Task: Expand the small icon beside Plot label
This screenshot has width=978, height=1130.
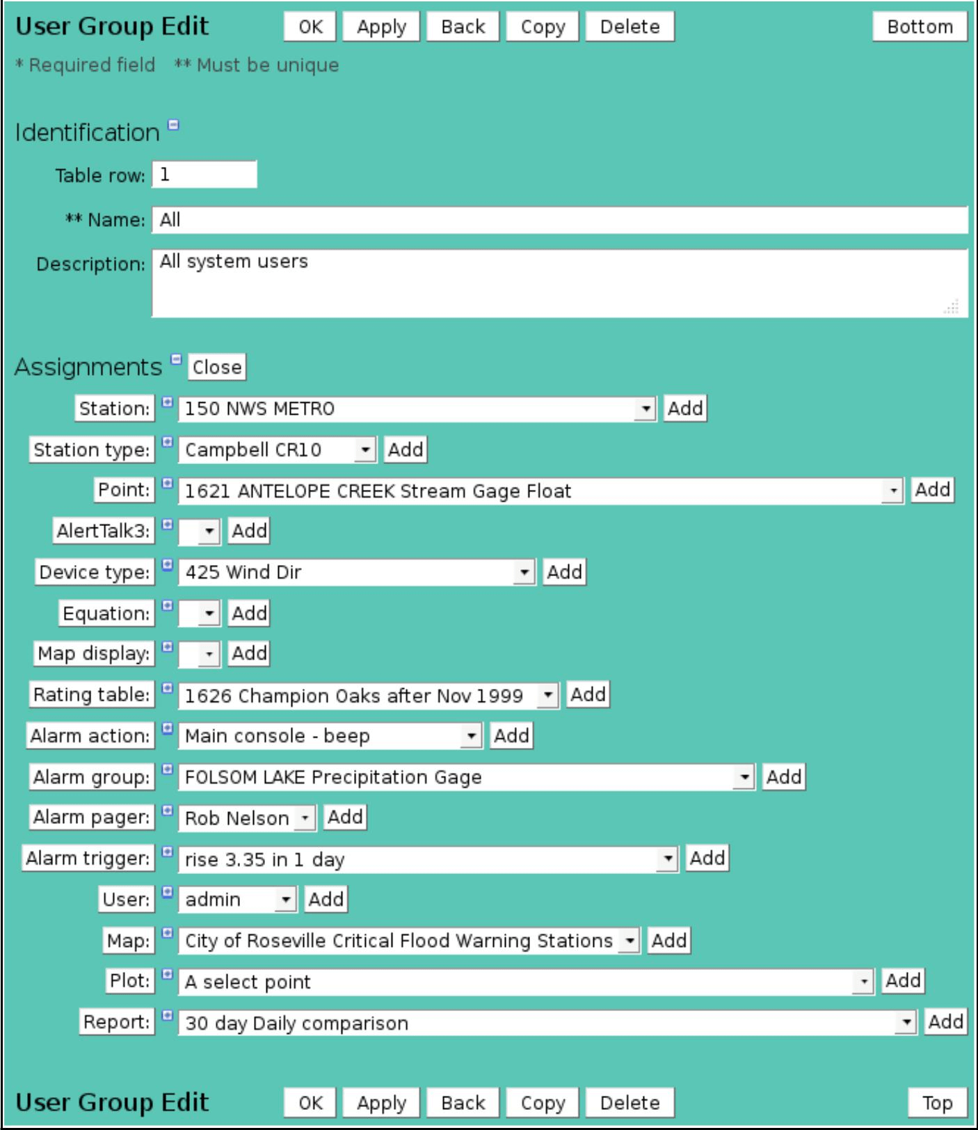Action: click(167, 973)
